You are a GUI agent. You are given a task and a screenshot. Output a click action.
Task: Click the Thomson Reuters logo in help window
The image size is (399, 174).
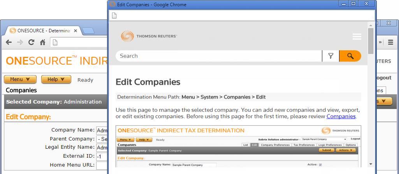(149, 37)
